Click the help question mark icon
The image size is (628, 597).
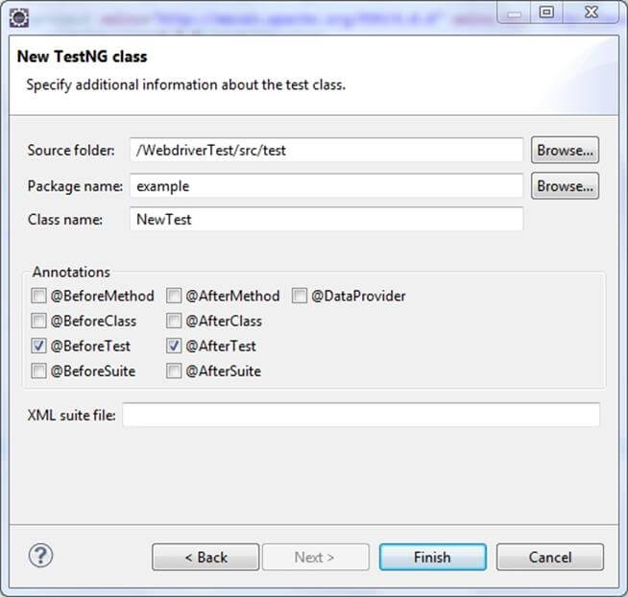point(41,555)
